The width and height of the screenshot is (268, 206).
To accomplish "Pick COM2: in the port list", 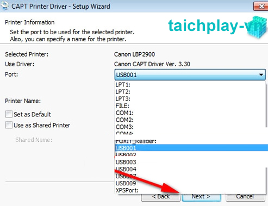I will point(190,120).
